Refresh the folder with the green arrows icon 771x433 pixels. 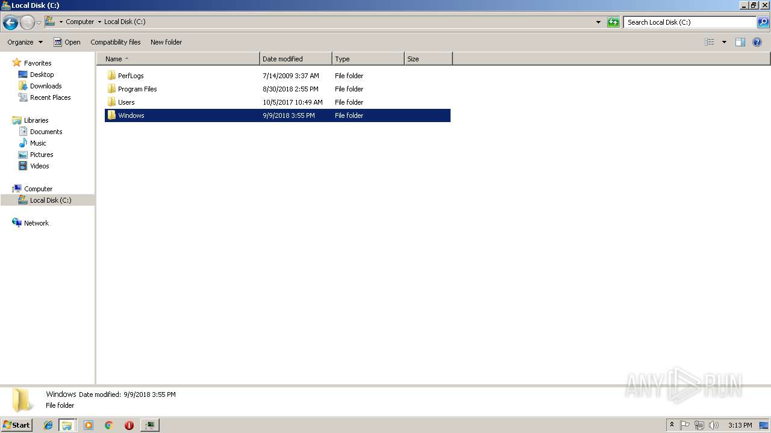click(x=613, y=22)
